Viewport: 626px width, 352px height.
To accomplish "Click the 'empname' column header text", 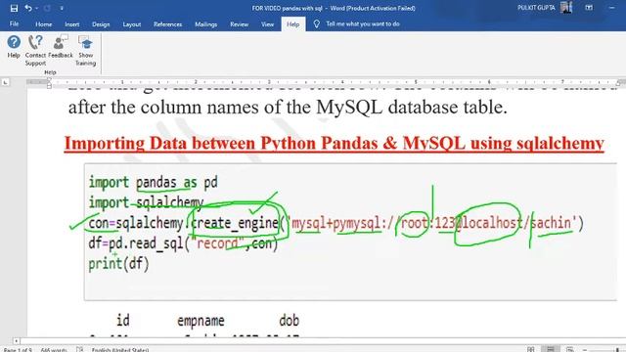I will [201, 321].
